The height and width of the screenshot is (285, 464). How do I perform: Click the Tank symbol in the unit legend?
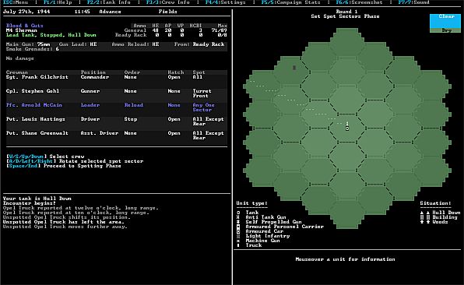click(x=238, y=213)
